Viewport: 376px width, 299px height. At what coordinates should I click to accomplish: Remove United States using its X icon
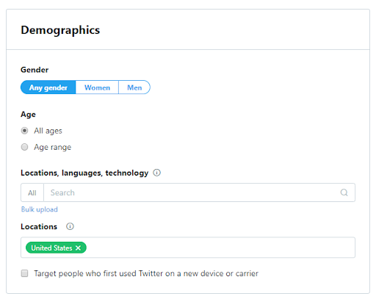click(78, 248)
